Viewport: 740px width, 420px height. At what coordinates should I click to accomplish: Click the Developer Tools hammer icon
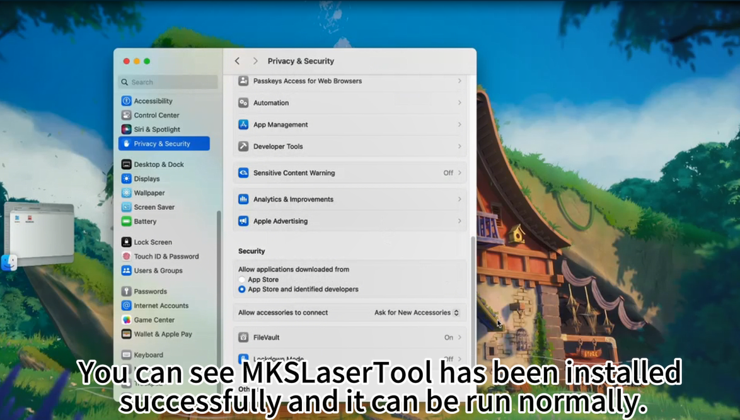tap(243, 146)
